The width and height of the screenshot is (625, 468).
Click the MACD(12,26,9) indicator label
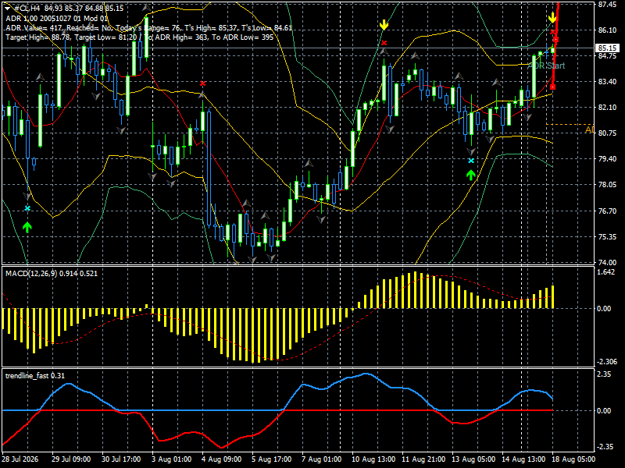tap(52, 274)
